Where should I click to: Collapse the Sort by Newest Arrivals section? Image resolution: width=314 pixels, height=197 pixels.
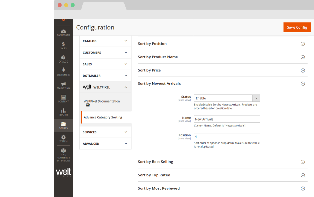(x=303, y=84)
